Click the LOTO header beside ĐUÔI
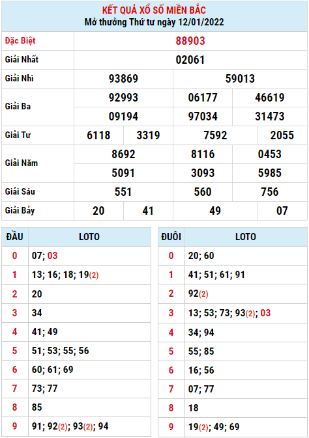The height and width of the screenshot is (438, 309). coord(246,237)
